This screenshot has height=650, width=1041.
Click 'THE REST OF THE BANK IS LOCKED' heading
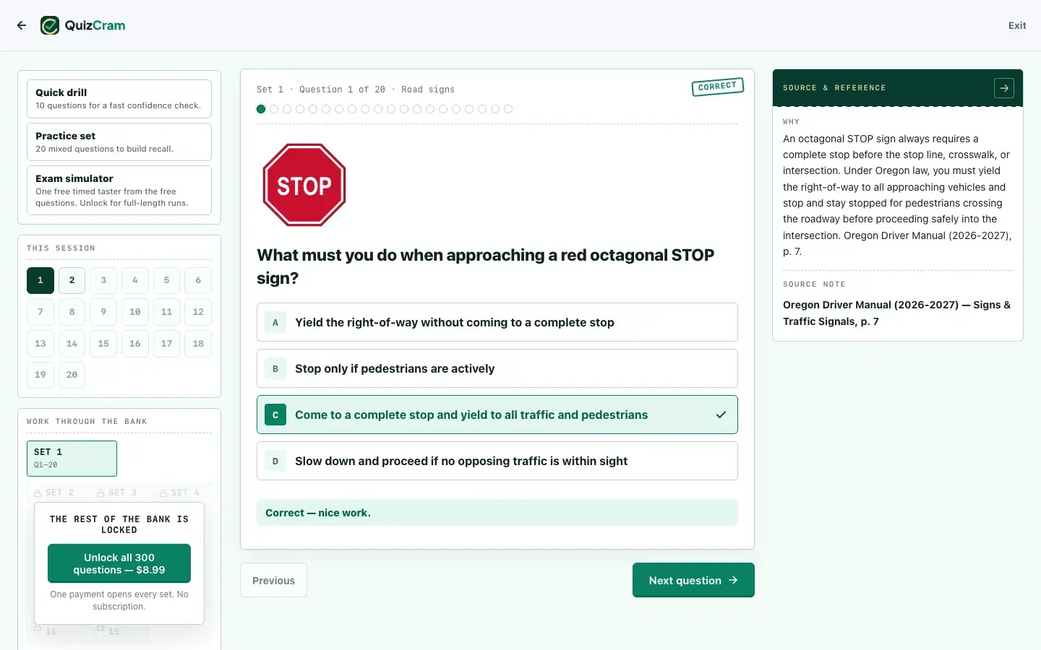119,524
